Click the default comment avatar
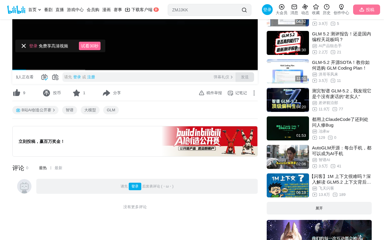 [x=24, y=186]
